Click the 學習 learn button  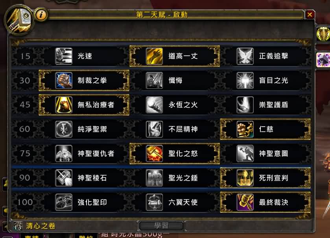pos(161,226)
